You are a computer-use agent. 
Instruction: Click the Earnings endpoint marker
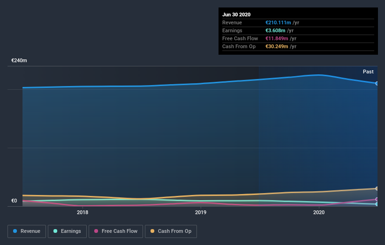[x=377, y=204]
